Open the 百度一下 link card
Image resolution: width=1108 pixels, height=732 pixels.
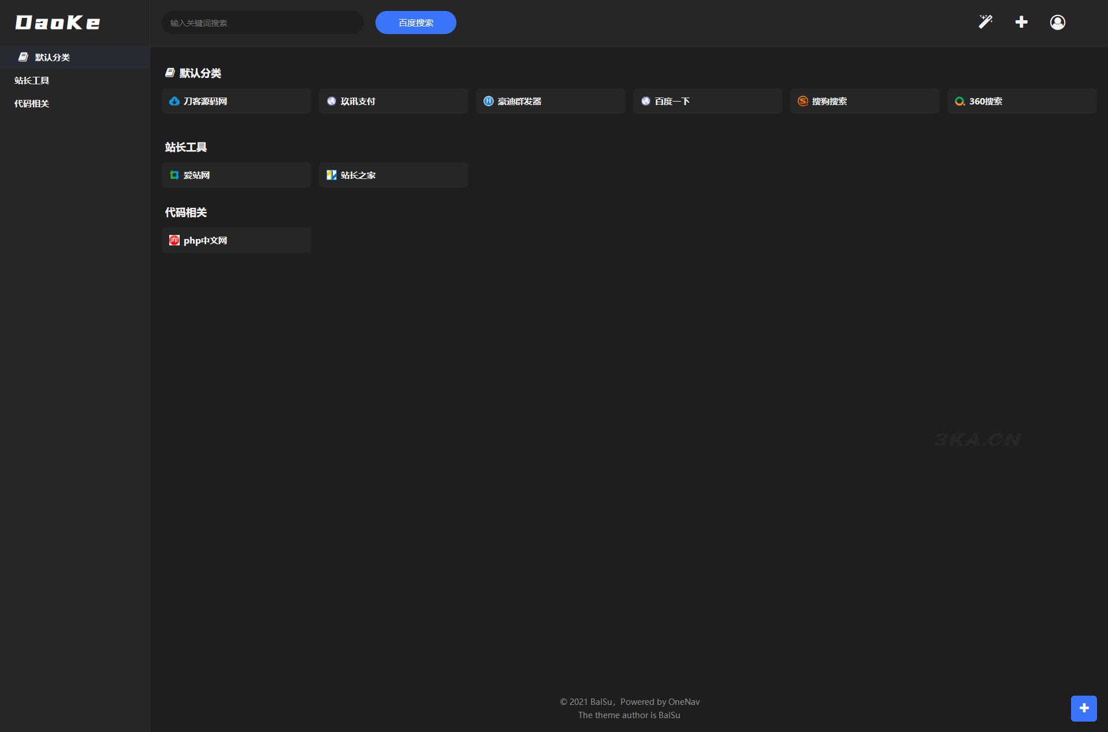[708, 101]
